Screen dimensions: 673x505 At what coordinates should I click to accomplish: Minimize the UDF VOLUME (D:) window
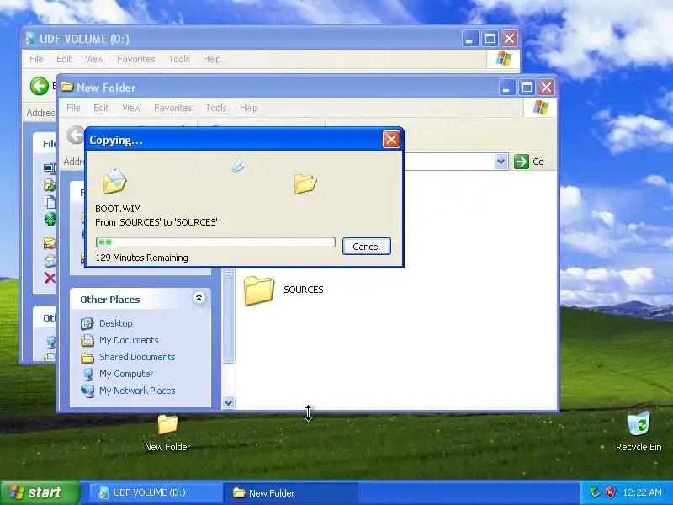coord(470,39)
